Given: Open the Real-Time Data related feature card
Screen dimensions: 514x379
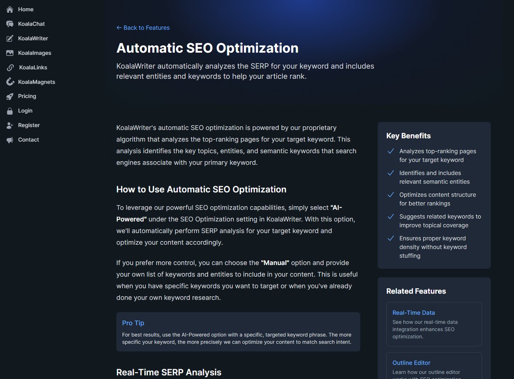Looking at the screenshot, I should point(434,324).
